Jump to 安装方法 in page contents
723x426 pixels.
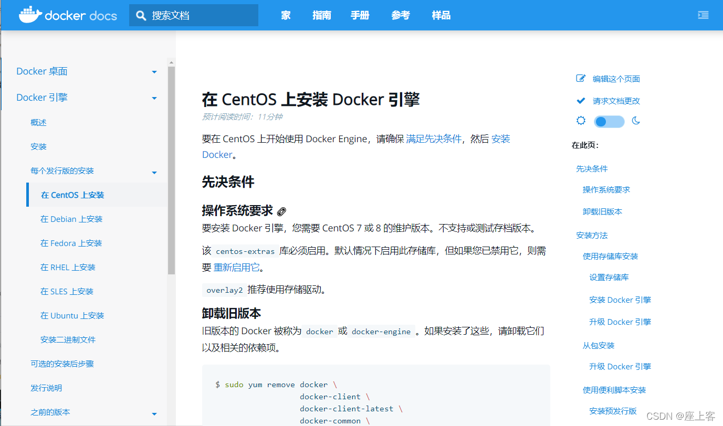(x=592, y=235)
